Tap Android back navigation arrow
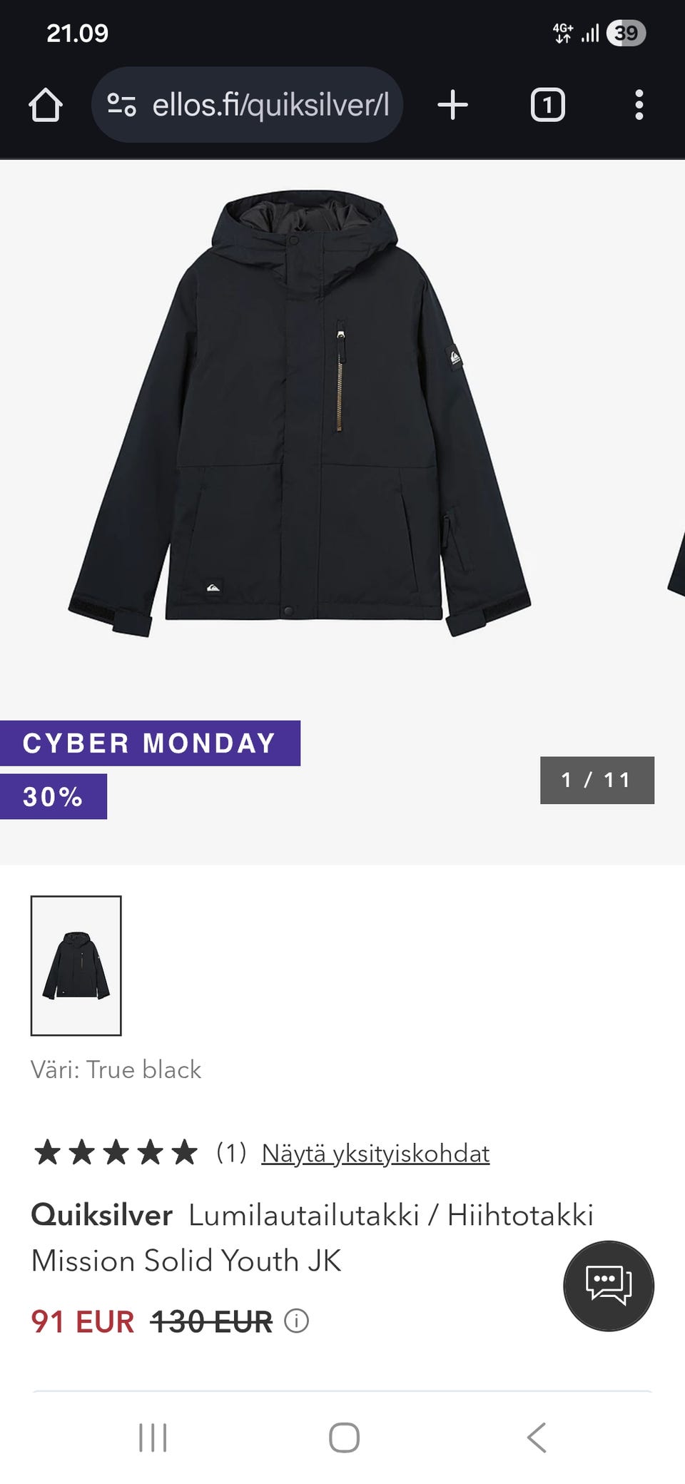The image size is (685, 1484). [537, 1437]
